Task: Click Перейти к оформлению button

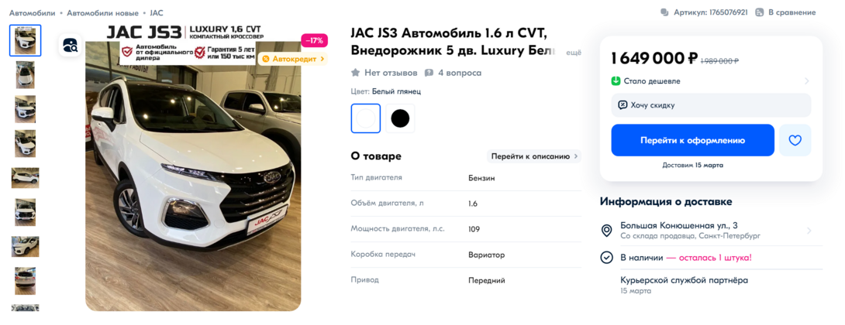Action: coord(692,140)
